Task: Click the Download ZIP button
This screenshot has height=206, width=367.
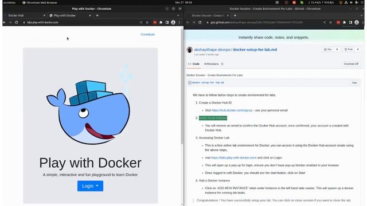Action: coord(351,64)
